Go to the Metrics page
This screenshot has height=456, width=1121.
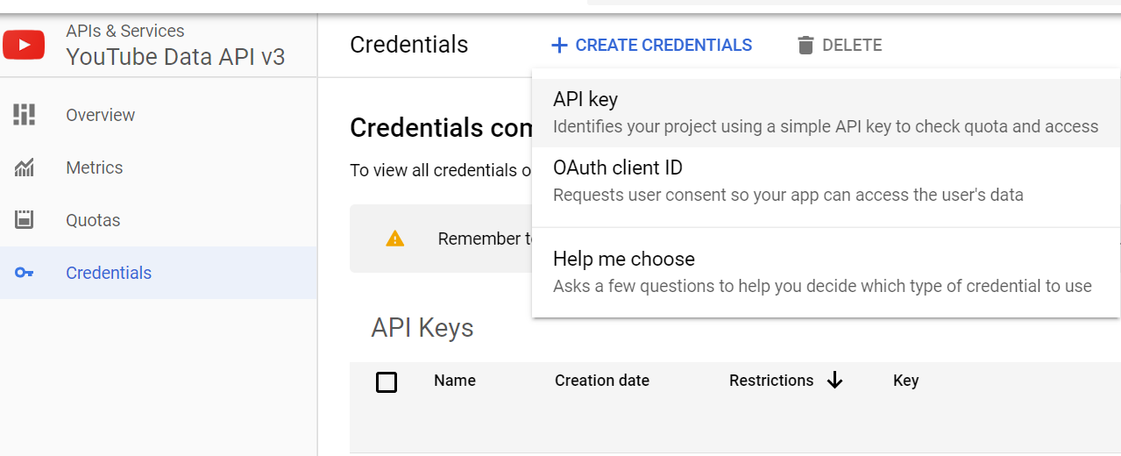point(95,167)
